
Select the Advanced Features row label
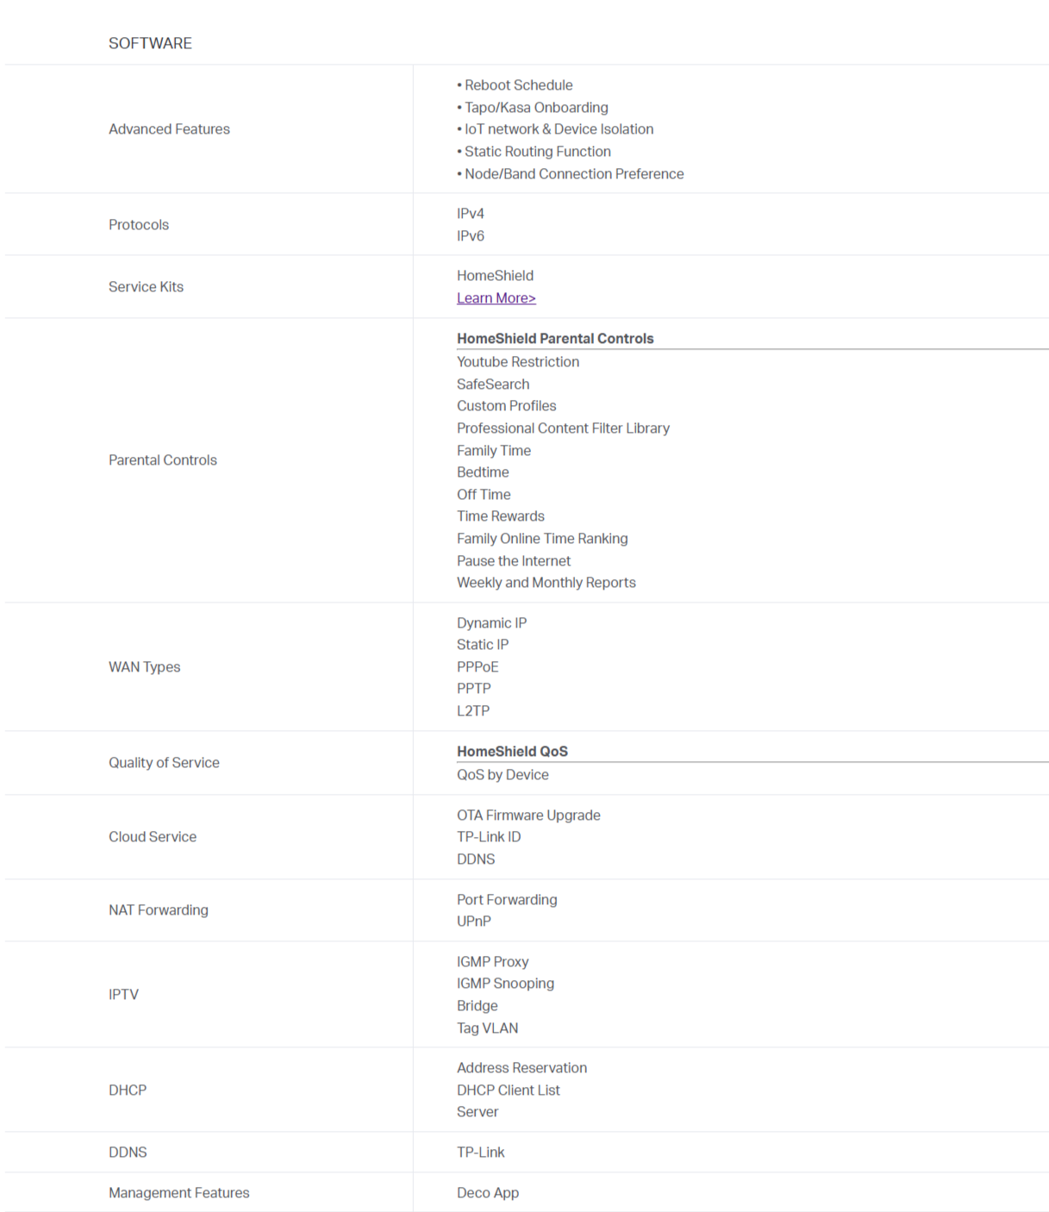pyautogui.click(x=169, y=129)
